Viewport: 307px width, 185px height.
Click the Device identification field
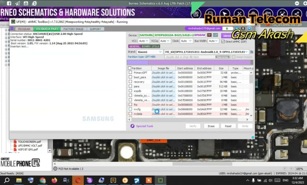pos(172,35)
